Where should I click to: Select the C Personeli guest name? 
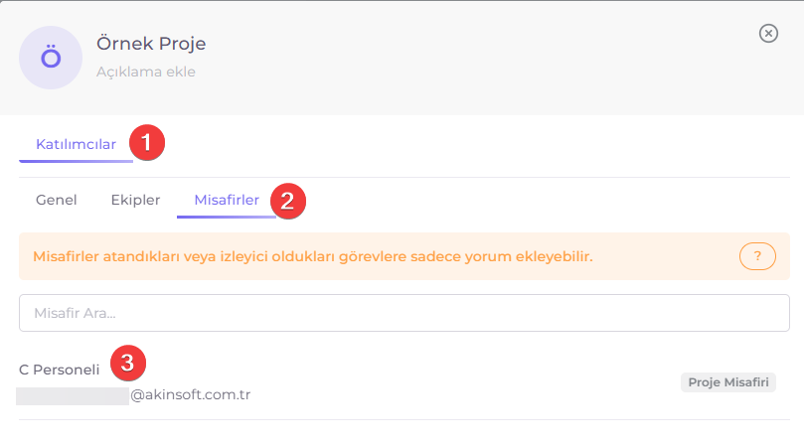(59, 370)
